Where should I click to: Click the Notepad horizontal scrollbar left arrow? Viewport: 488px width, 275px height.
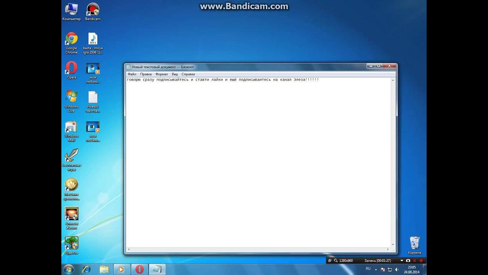[128, 249]
